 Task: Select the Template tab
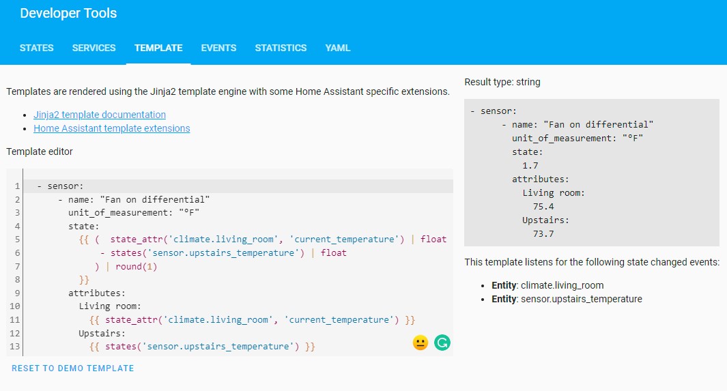pos(158,48)
